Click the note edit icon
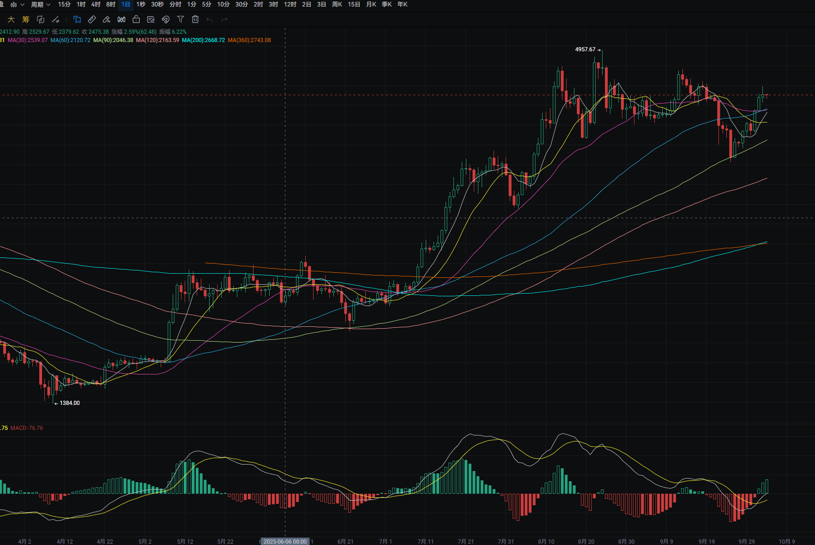The height and width of the screenshot is (545, 815). [x=151, y=19]
